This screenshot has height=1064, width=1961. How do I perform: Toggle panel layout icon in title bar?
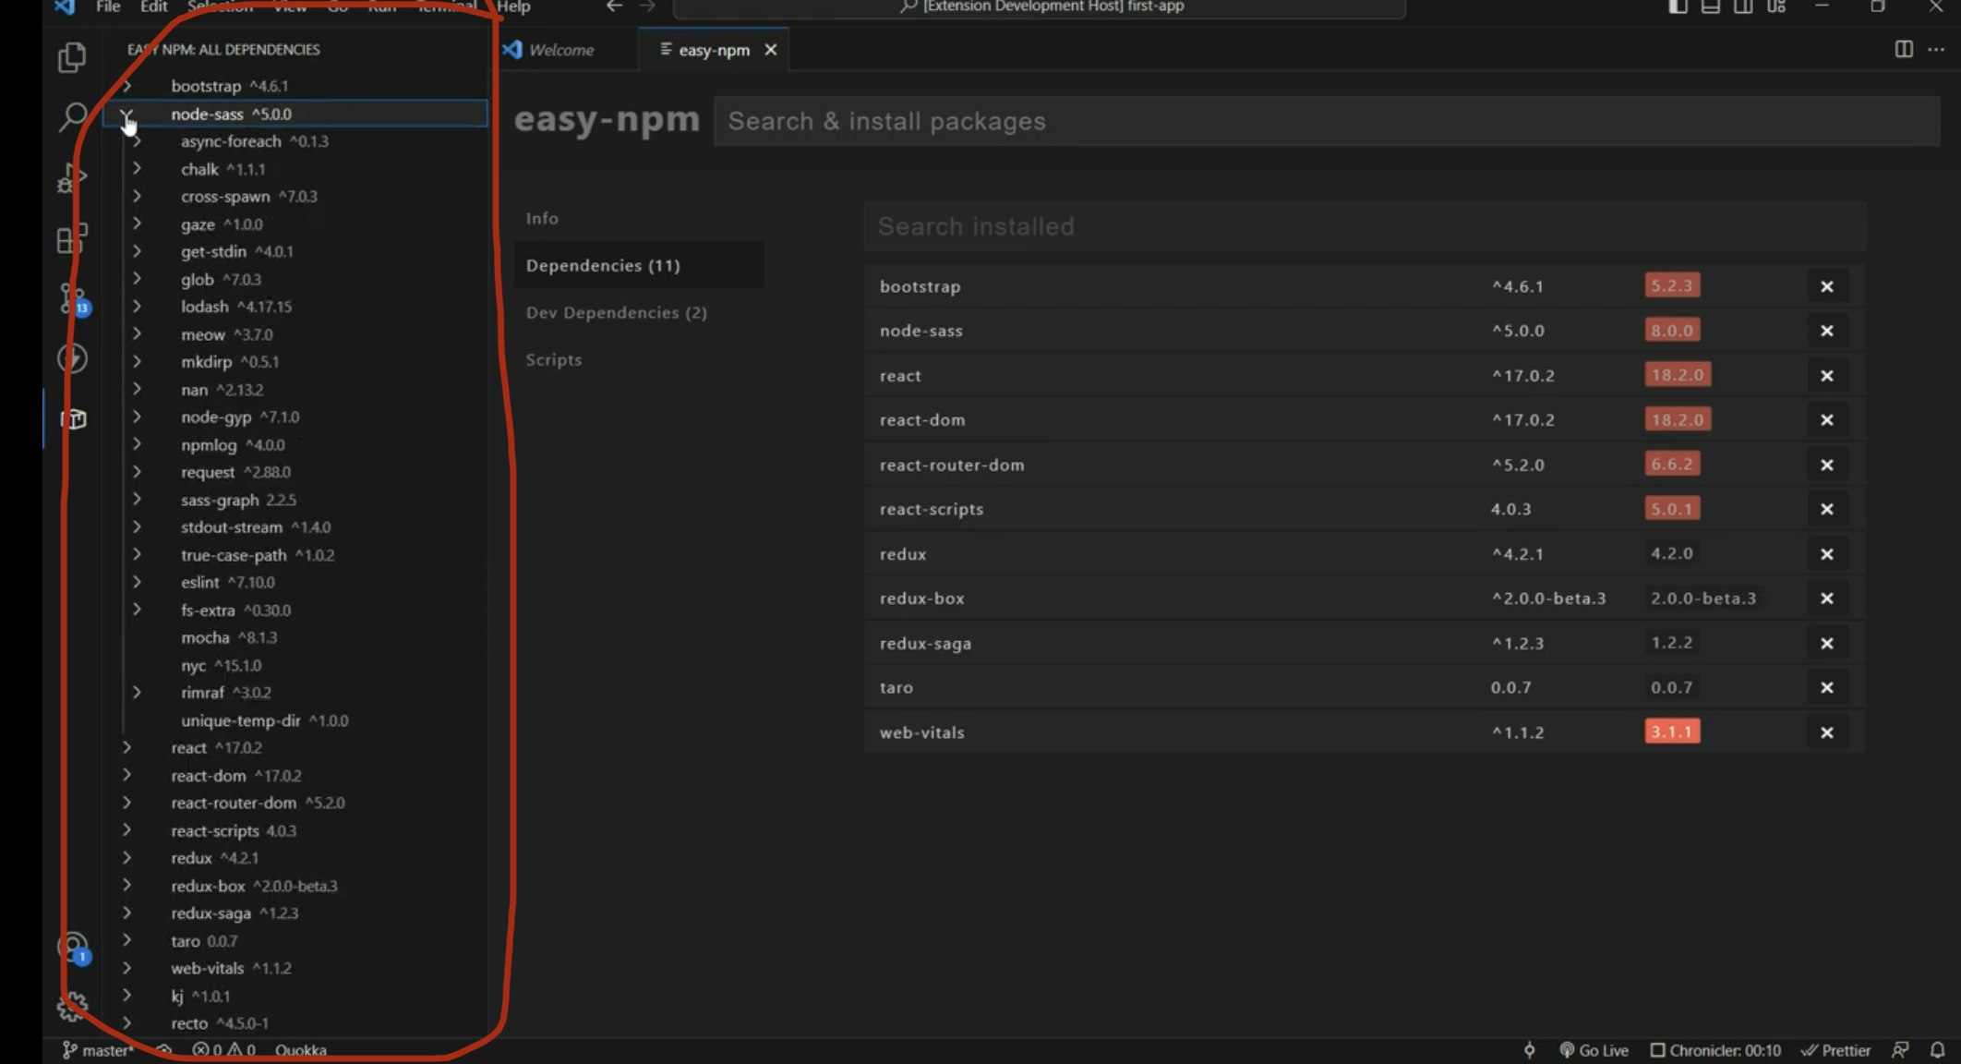1710,6
